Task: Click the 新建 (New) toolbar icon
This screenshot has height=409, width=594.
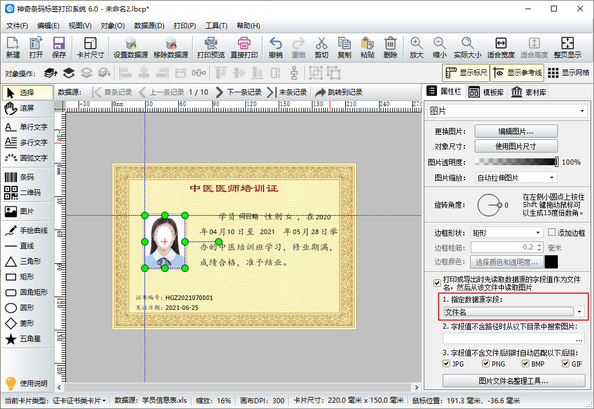Action: [x=13, y=48]
